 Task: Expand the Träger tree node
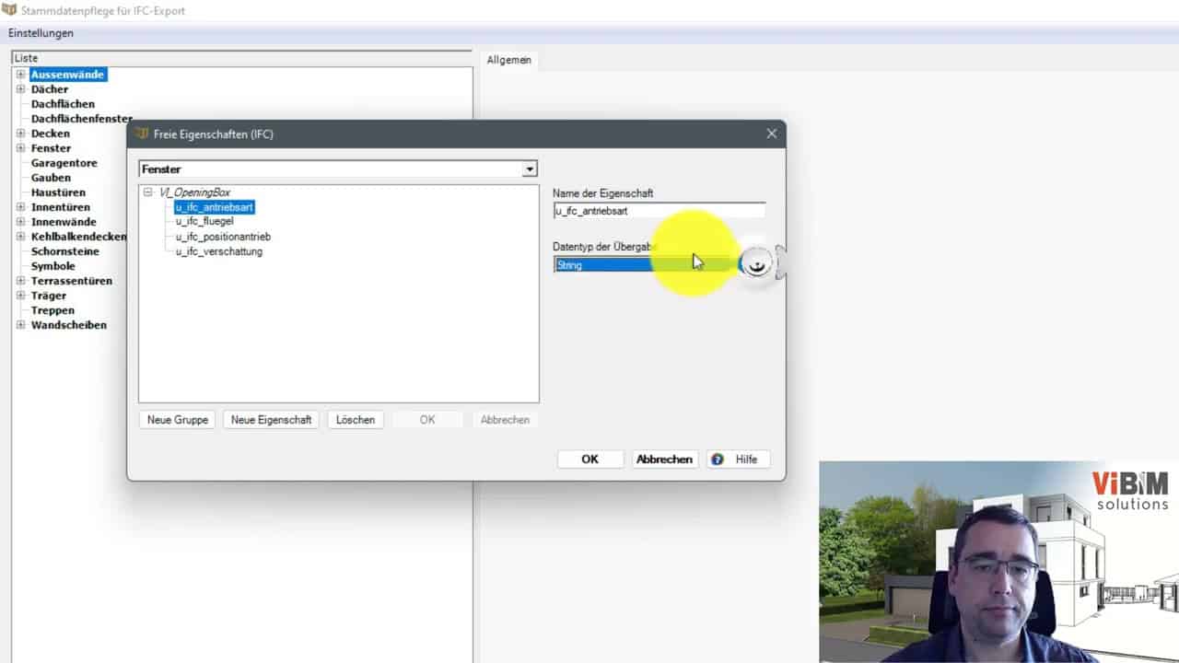[x=20, y=296]
